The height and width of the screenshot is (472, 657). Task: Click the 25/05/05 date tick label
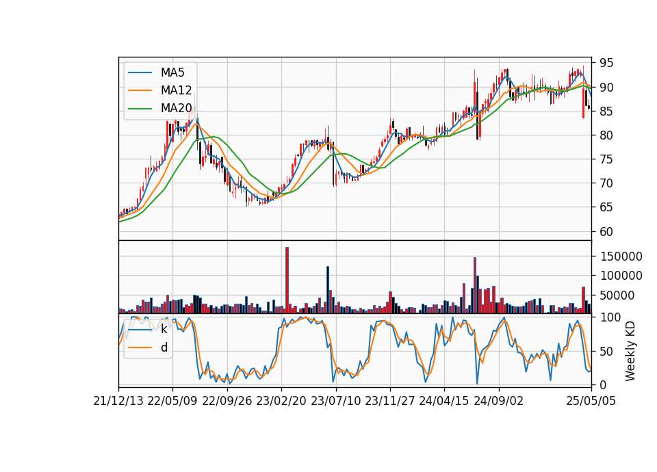[x=591, y=401]
